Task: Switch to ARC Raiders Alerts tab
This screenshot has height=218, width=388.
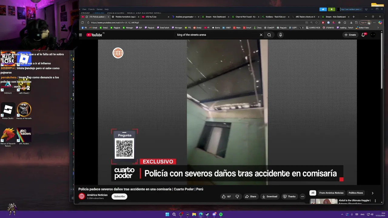Action: (306, 17)
